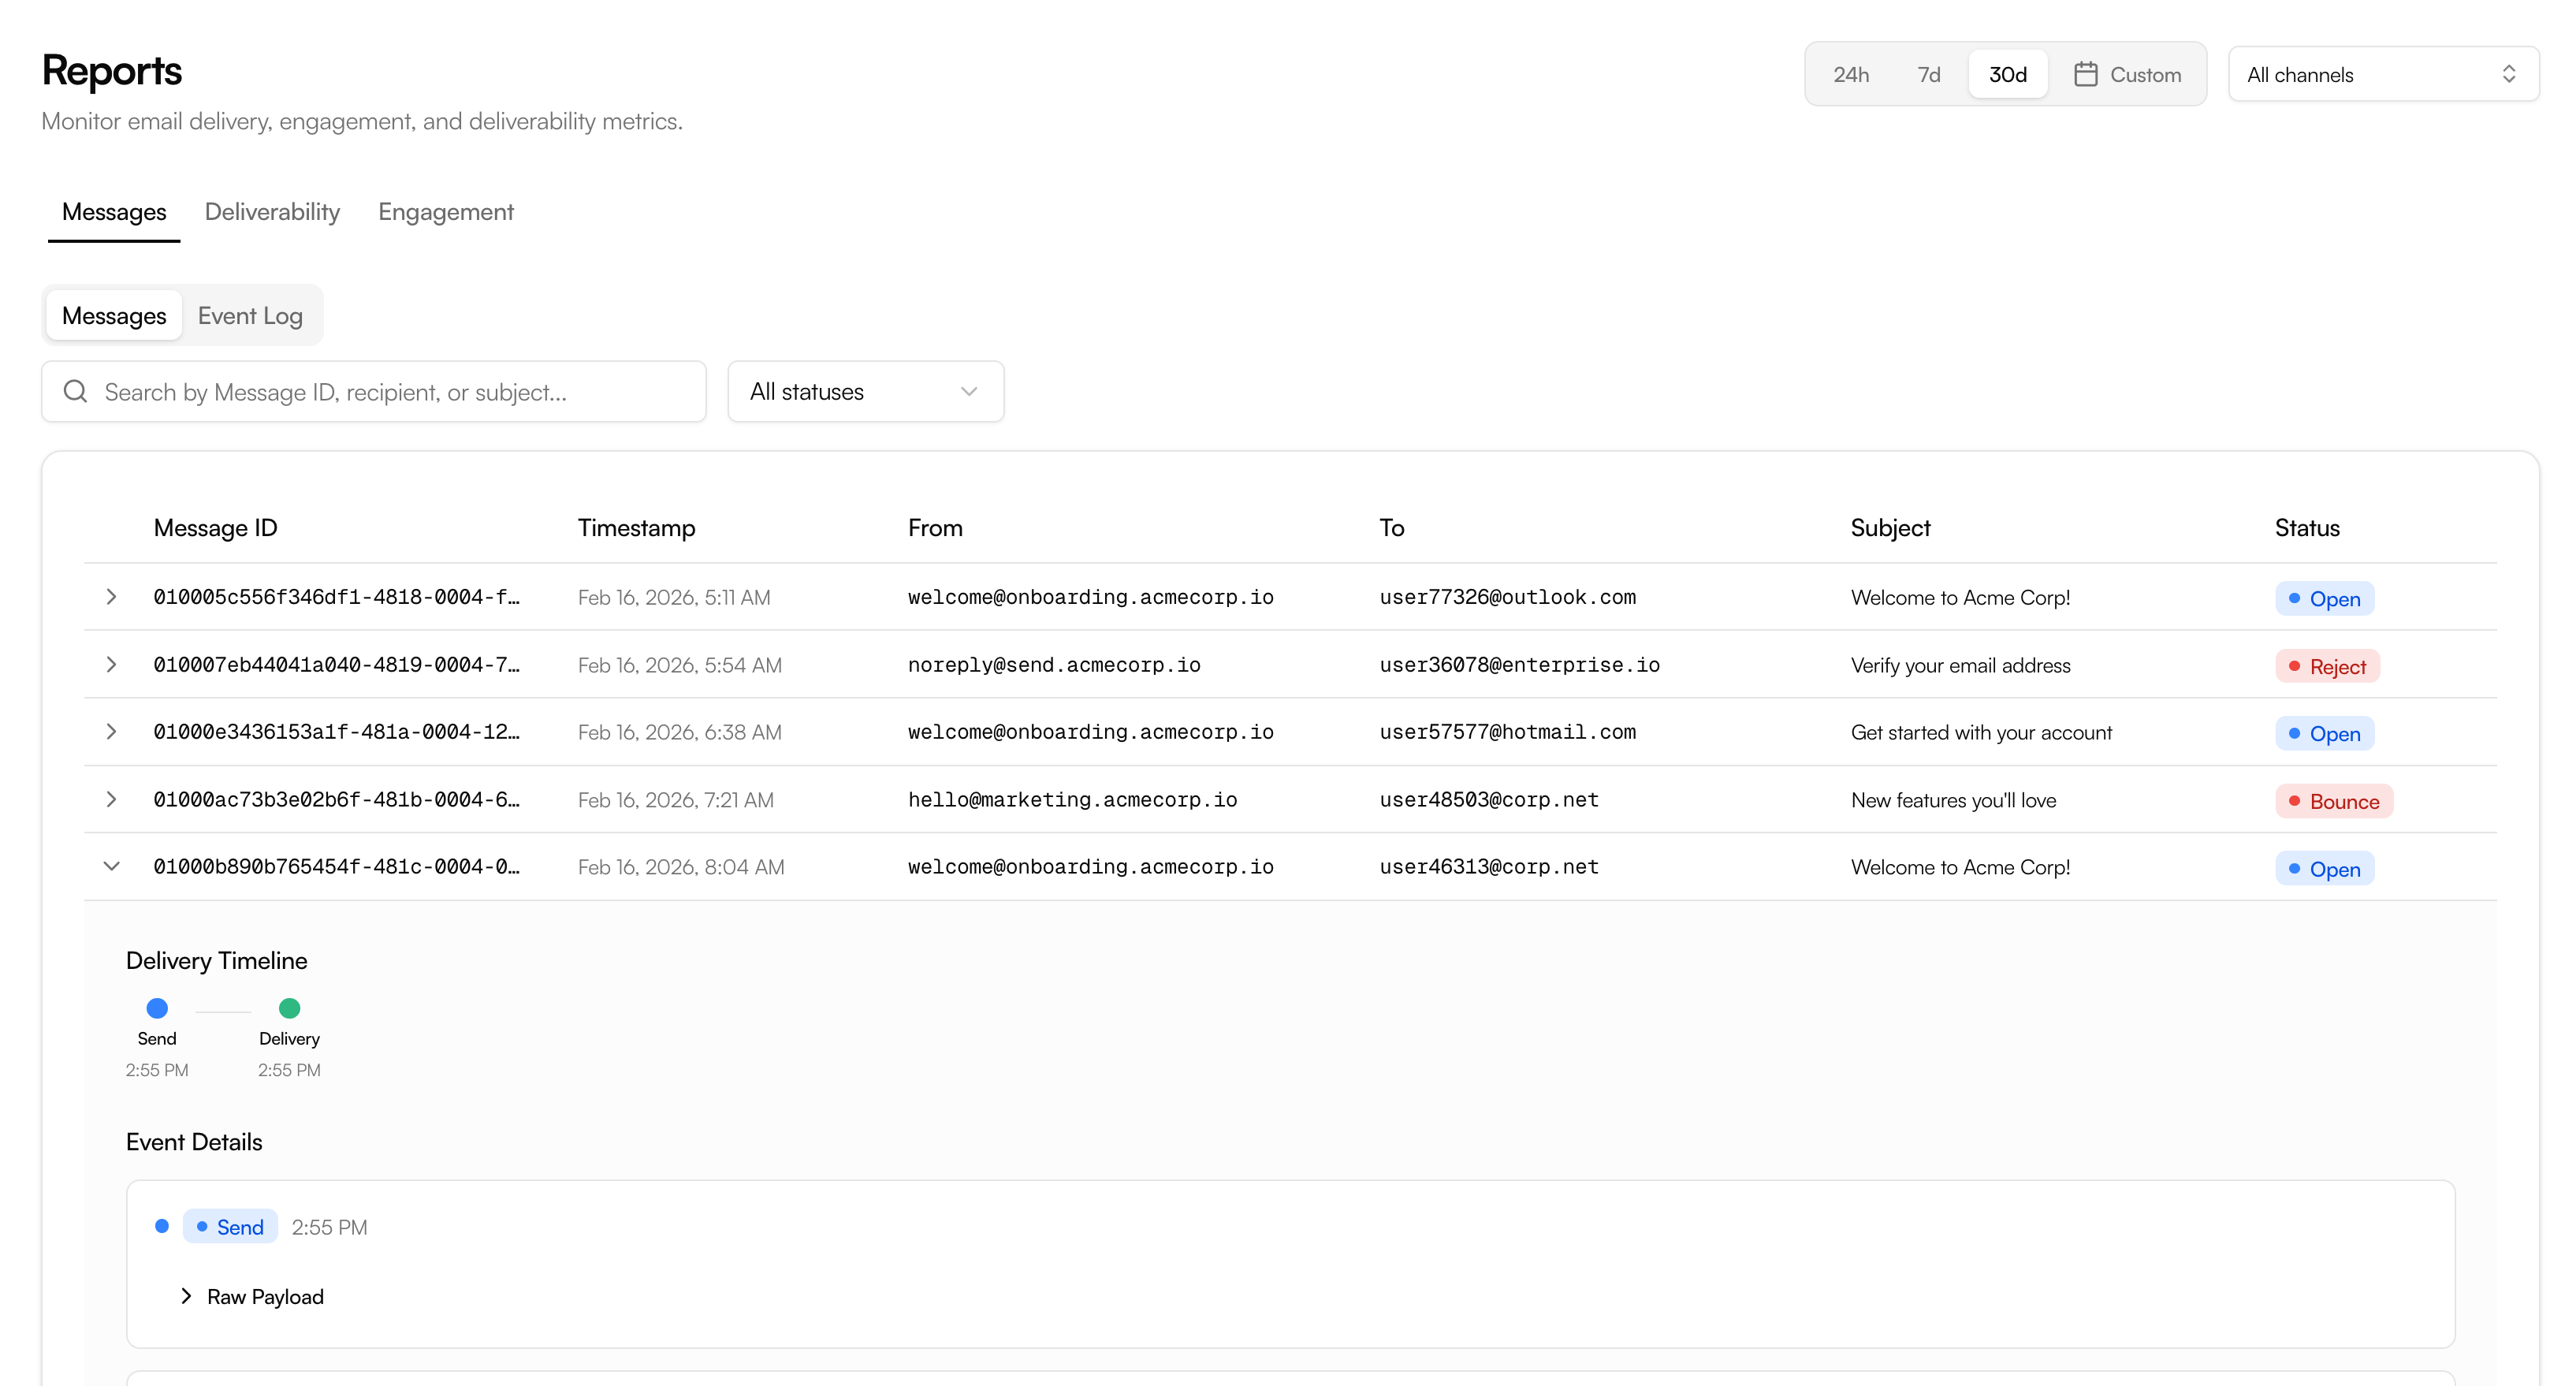Select the 24h time range
Image resolution: width=2576 pixels, height=1386 pixels.
coord(1850,74)
